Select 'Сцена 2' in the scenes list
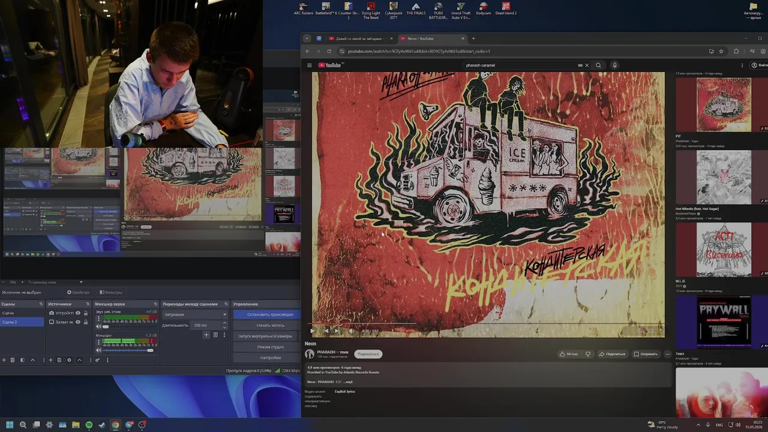 [x=22, y=322]
